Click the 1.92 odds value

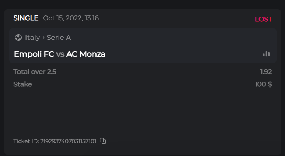click(x=265, y=72)
